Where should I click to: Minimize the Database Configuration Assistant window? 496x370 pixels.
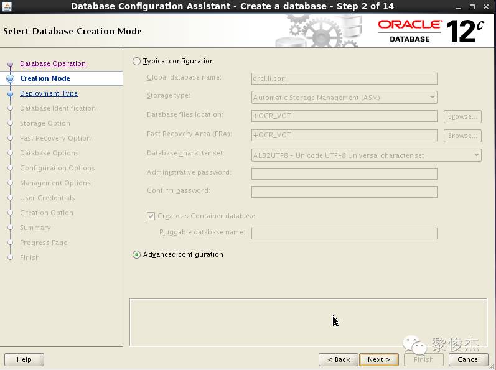click(x=459, y=7)
